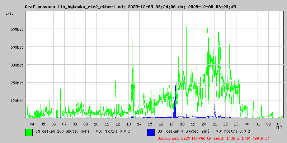Click the [/s] unit label above y-axis
The height and width of the screenshot is (143, 287).
click(x=10, y=13)
